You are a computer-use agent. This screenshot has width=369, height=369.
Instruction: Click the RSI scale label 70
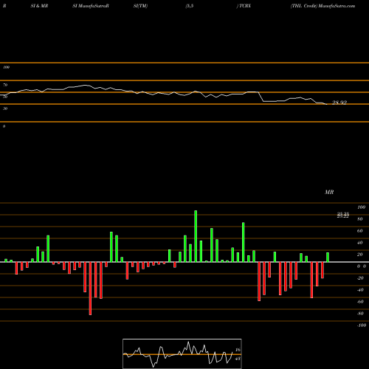point(5,85)
